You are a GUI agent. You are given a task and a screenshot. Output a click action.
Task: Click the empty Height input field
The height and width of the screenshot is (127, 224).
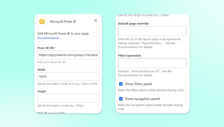[68, 98]
